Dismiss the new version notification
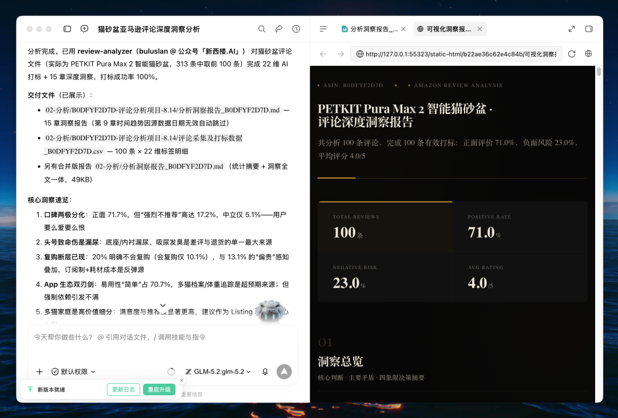This screenshot has width=618, height=418. [x=182, y=381]
